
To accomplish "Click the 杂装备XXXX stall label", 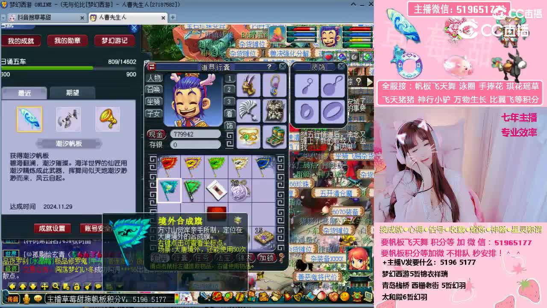I will coord(327,259).
